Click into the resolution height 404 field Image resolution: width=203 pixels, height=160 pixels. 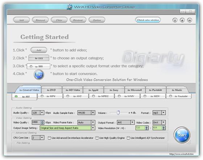[x=157, y=128]
